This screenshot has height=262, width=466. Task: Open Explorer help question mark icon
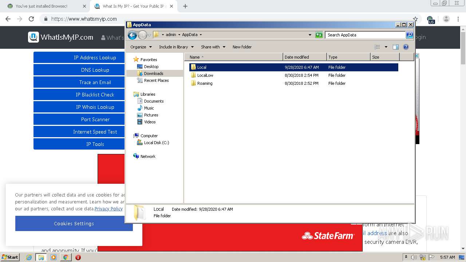[x=406, y=47]
